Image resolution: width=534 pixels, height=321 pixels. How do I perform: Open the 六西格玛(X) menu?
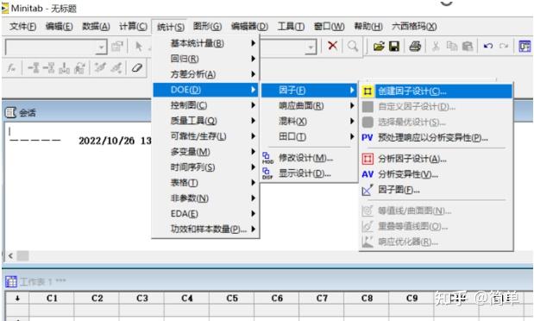point(414,26)
